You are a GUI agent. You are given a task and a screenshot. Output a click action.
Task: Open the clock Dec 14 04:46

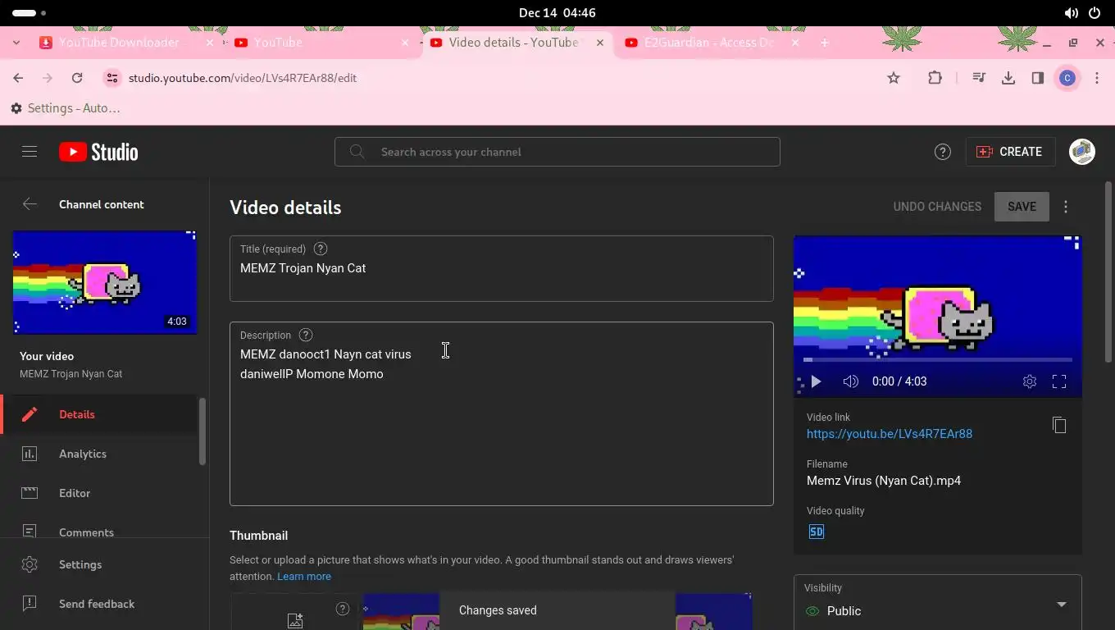point(557,13)
